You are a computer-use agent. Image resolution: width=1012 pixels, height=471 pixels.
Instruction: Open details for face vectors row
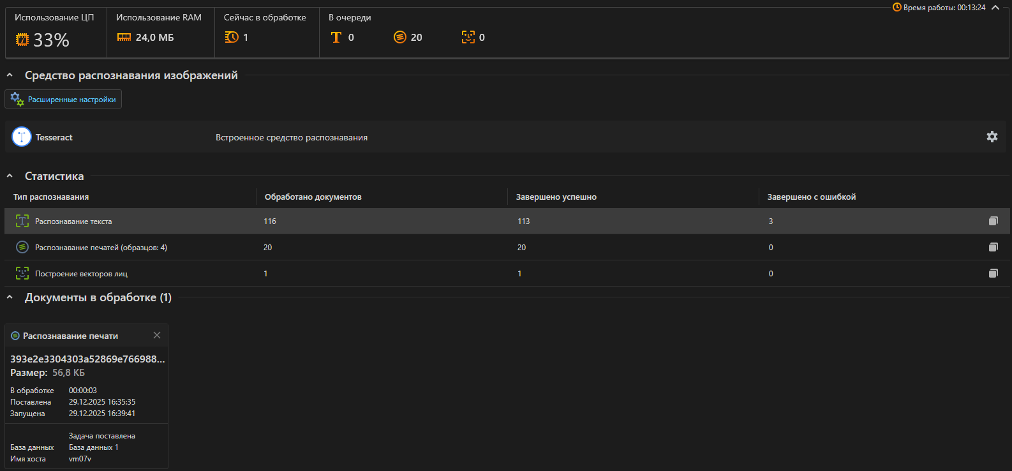(x=993, y=273)
